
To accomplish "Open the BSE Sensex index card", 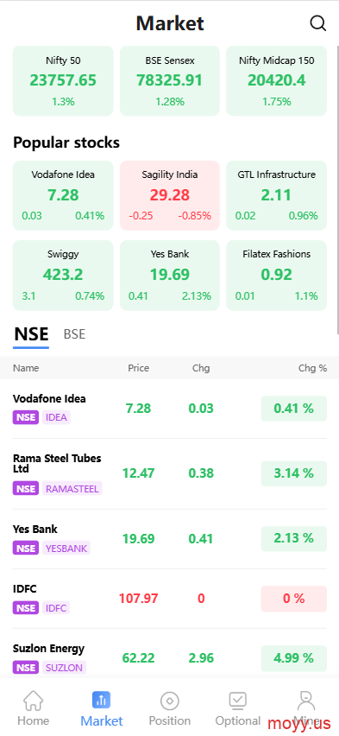I will [169, 80].
